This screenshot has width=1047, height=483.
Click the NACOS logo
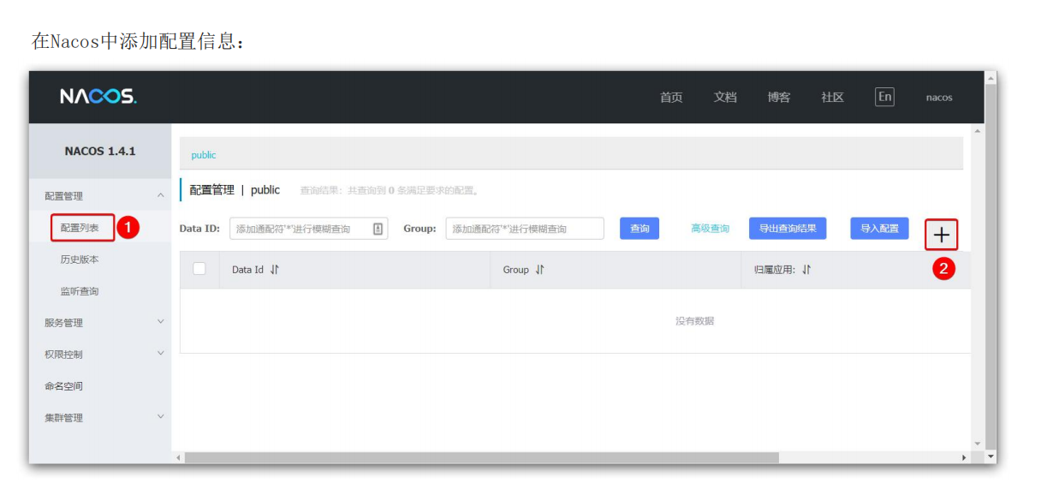click(98, 97)
